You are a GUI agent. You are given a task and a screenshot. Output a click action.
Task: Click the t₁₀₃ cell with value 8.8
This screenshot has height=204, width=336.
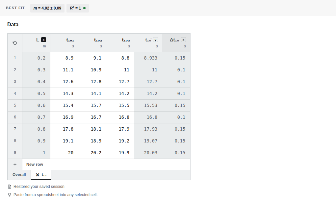click(x=120, y=58)
